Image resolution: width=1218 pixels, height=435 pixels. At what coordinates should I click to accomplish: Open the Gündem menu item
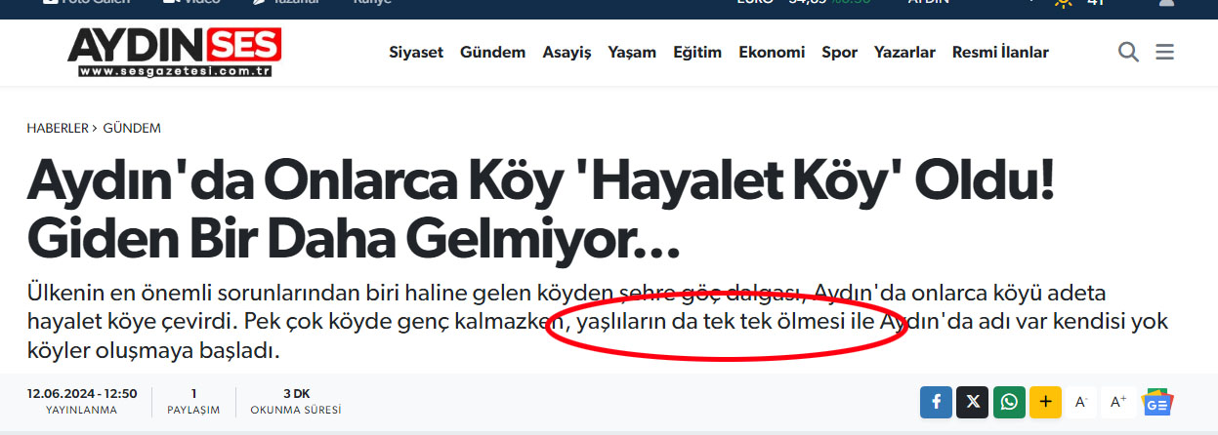pyautogui.click(x=493, y=53)
